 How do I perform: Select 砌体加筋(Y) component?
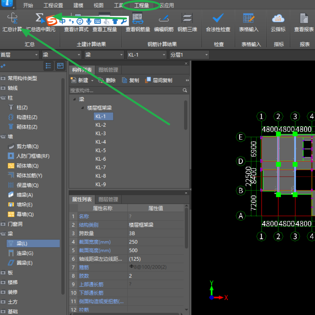(x=29, y=175)
